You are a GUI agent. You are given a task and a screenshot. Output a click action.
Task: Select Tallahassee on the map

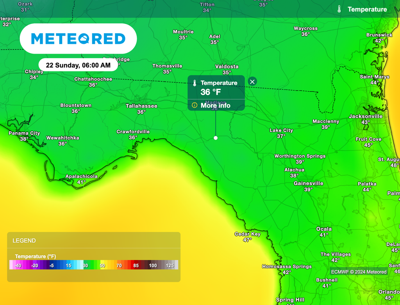tap(141, 106)
